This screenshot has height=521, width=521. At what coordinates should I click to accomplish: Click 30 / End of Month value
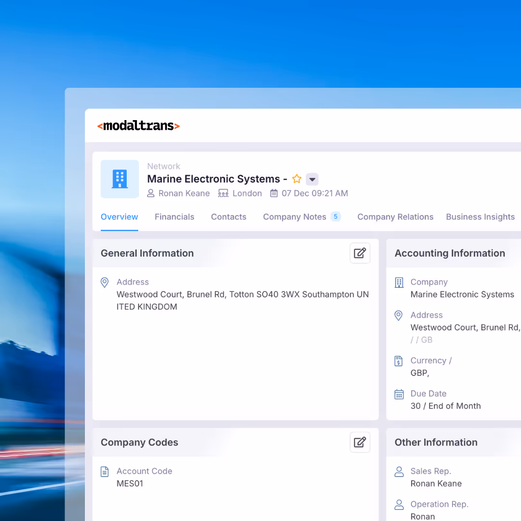coord(446,406)
